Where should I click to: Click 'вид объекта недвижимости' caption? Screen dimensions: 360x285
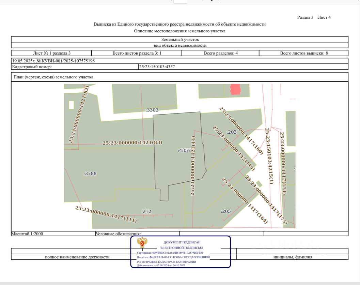pos(180,45)
